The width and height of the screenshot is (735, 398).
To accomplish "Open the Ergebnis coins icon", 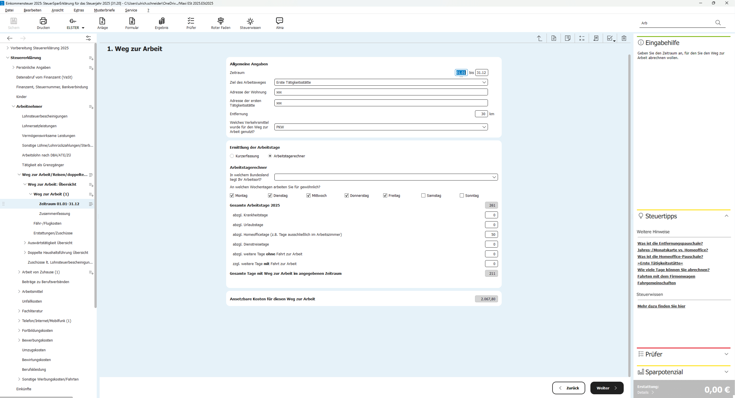I will (162, 21).
